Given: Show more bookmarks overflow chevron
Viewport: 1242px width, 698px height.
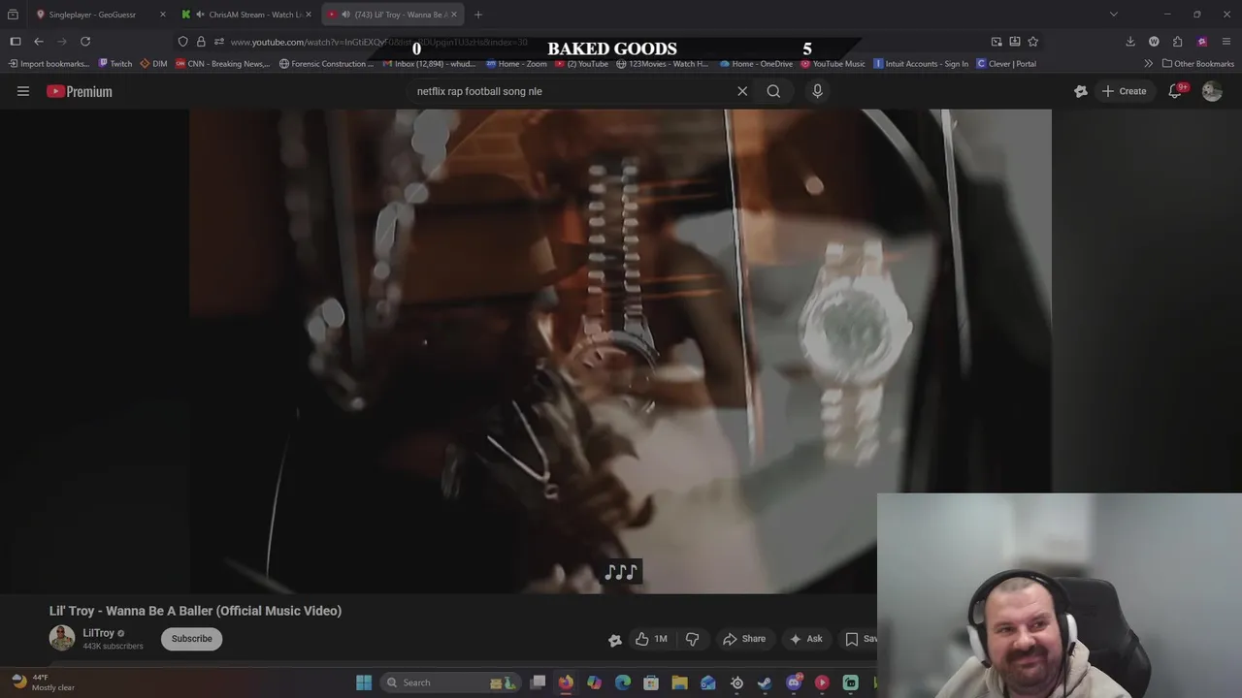Looking at the screenshot, I should [1149, 64].
